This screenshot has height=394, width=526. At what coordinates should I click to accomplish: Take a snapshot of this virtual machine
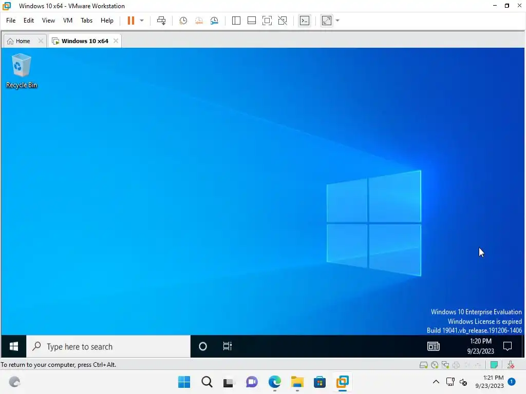tap(183, 21)
